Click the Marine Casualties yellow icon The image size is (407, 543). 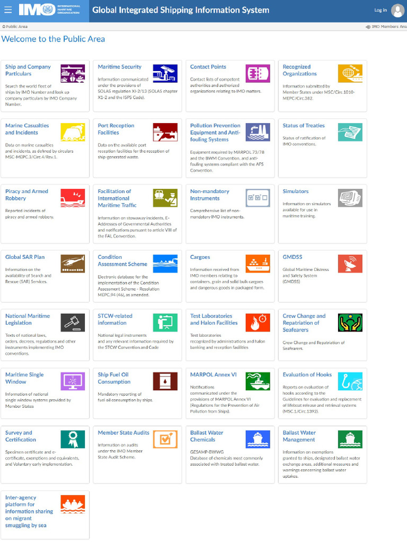click(73, 132)
